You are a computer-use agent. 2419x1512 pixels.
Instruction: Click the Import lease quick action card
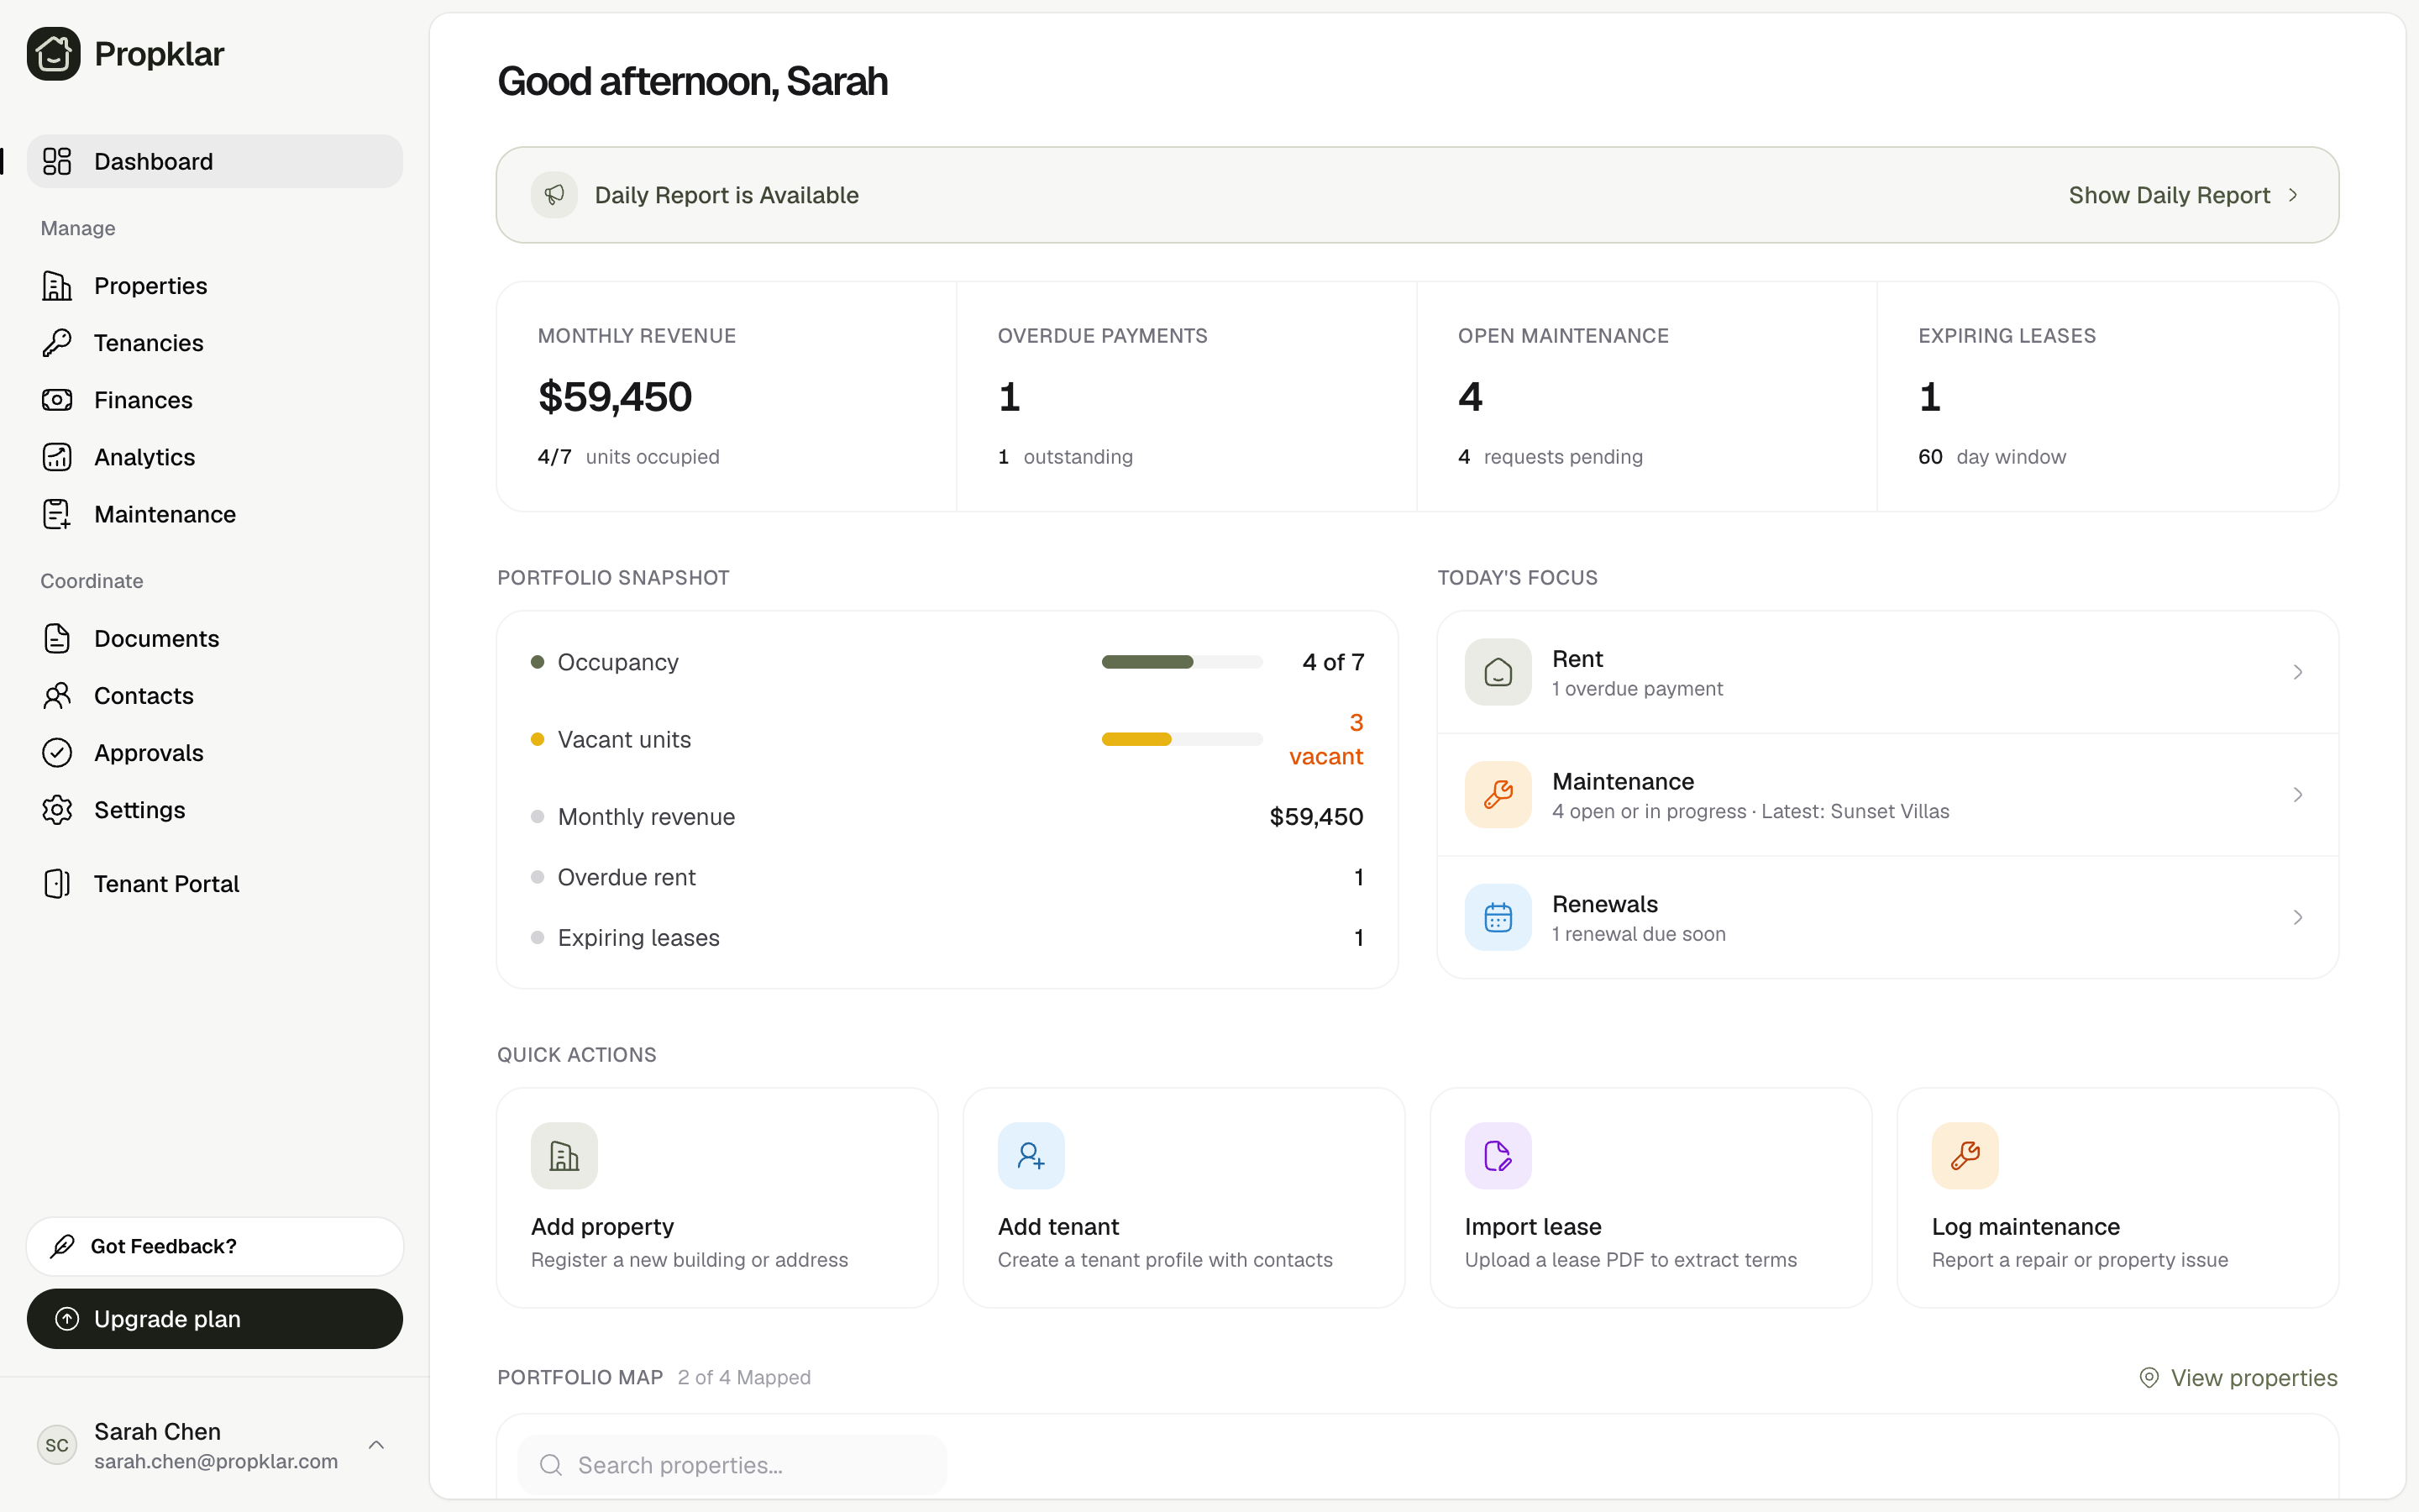point(1650,1198)
